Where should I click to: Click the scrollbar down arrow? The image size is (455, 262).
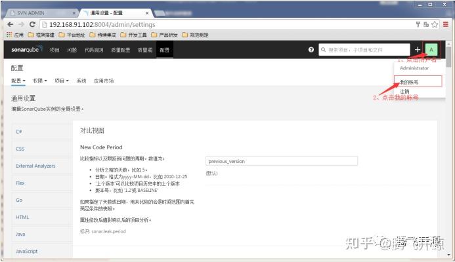(448, 255)
